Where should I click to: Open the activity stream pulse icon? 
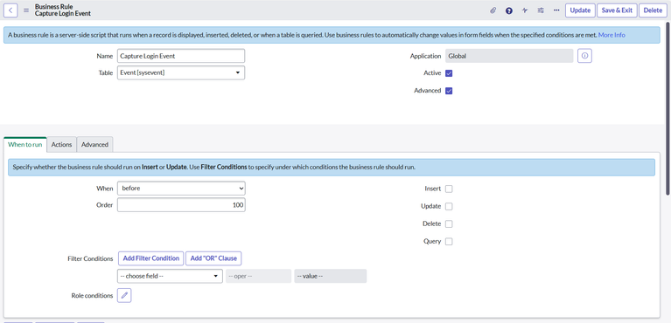(x=525, y=10)
